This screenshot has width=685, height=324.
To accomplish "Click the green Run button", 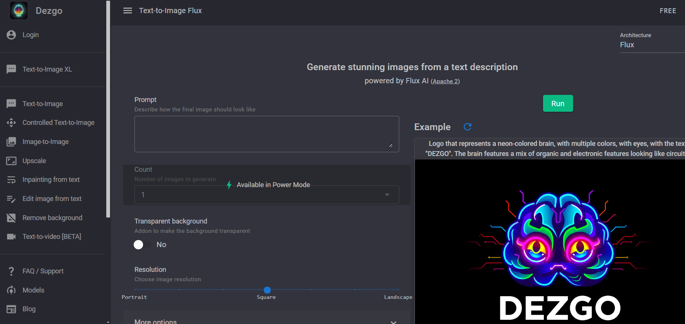I will tap(558, 103).
